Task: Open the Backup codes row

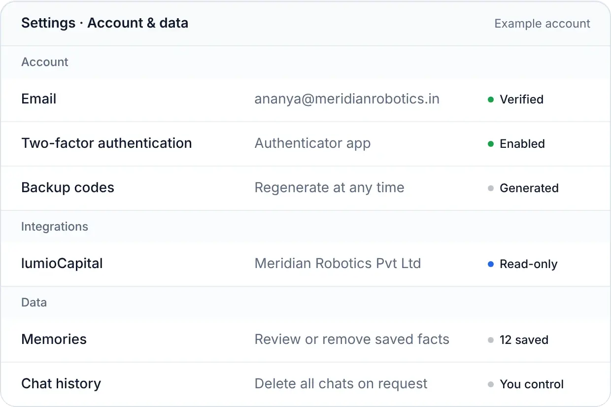Action: click(305, 188)
